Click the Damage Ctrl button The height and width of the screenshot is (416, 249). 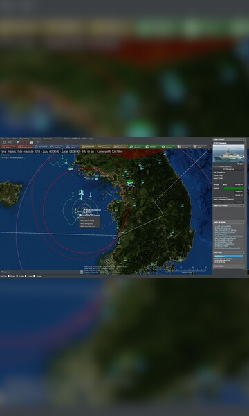click(239, 184)
